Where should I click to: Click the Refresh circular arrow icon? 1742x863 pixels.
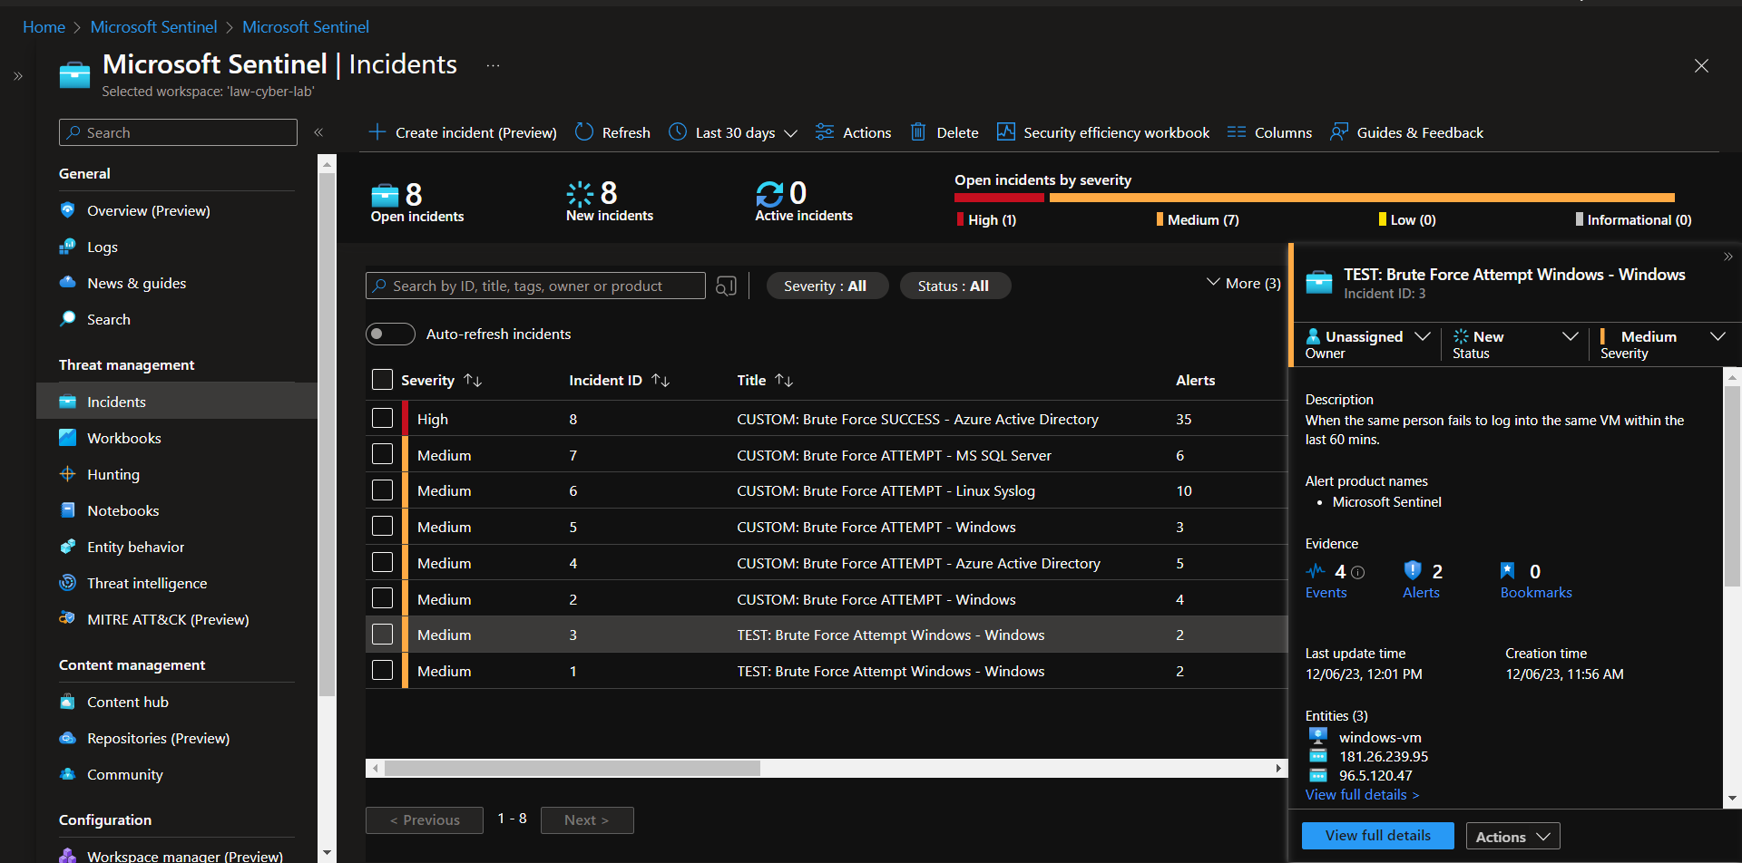(x=584, y=132)
